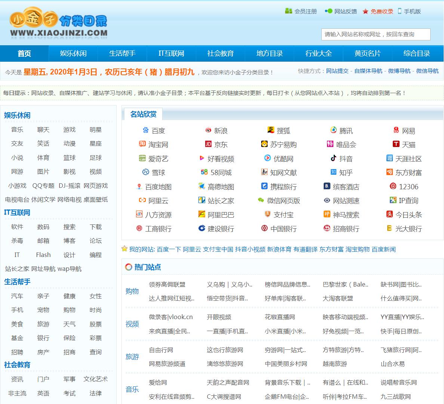Click the 网站反馈 link
Image resolution: width=444 pixels, height=404 pixels.
pyautogui.click(x=345, y=11)
